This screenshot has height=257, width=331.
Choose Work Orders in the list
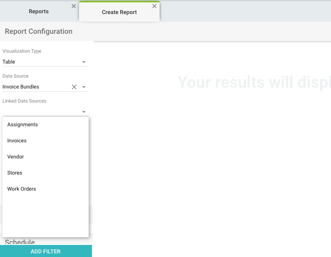22,189
